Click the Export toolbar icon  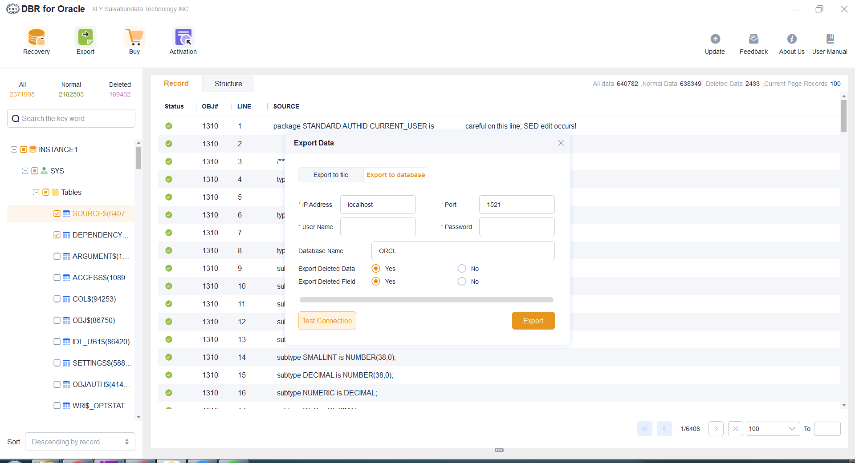85,38
